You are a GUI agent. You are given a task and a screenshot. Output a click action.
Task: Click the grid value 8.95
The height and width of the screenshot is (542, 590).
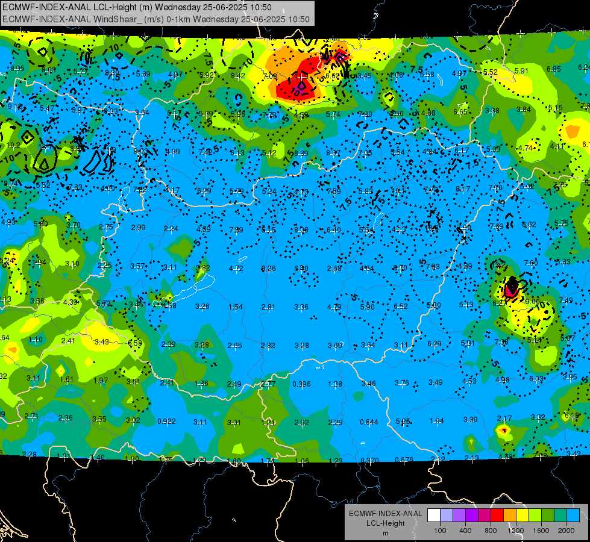(17, 69)
